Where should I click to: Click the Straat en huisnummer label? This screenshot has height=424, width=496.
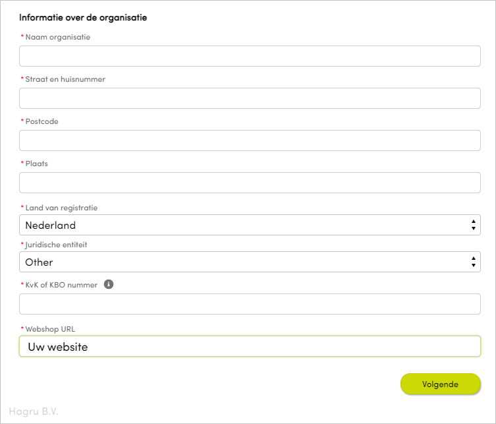click(x=65, y=79)
